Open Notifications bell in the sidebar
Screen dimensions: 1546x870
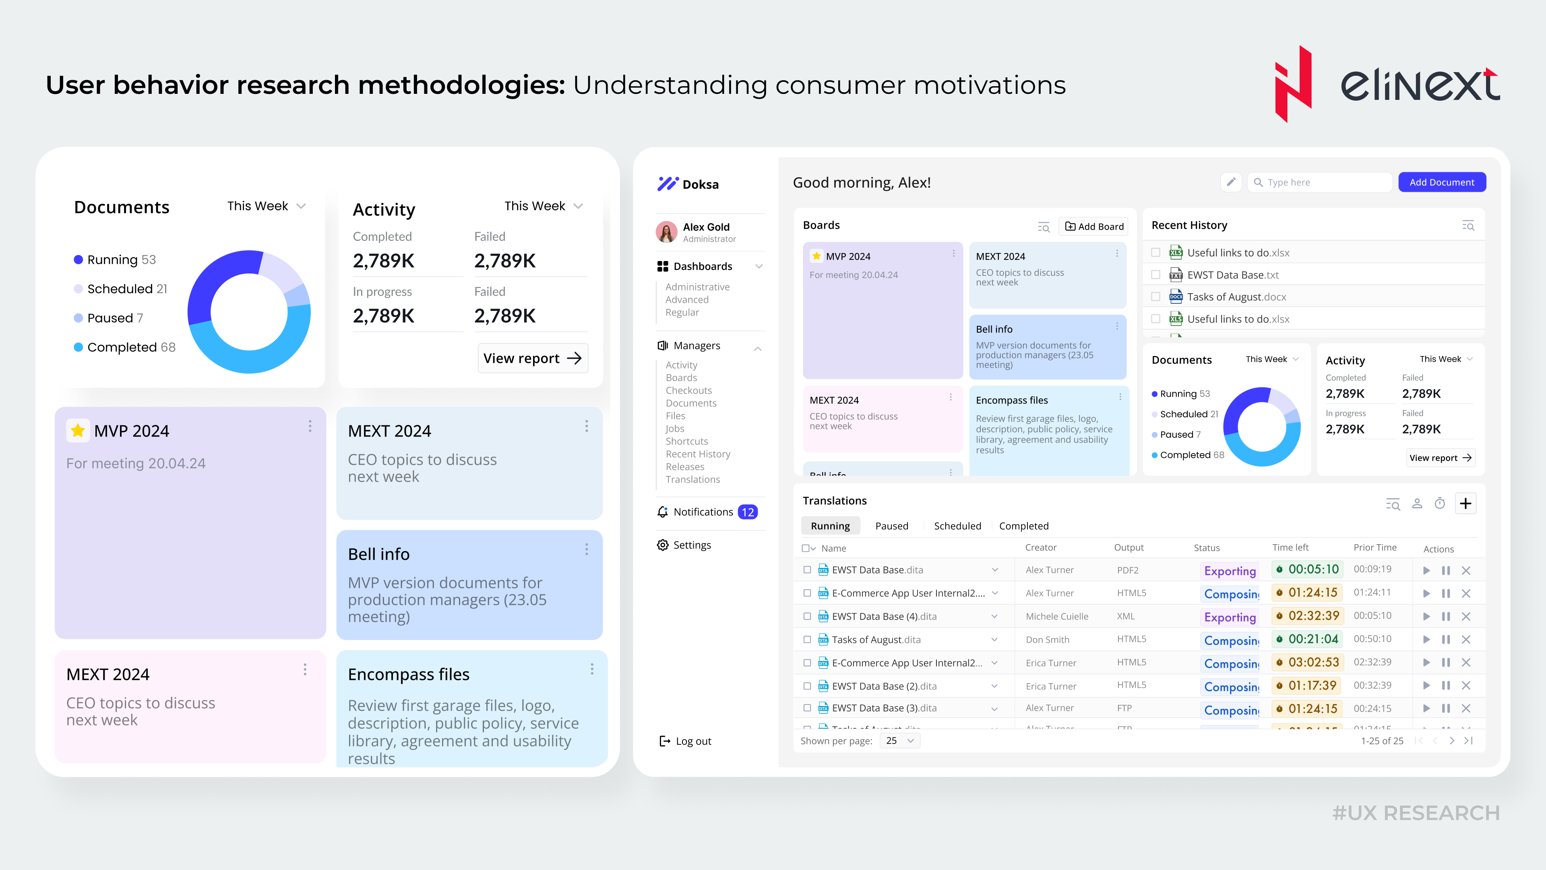(663, 512)
